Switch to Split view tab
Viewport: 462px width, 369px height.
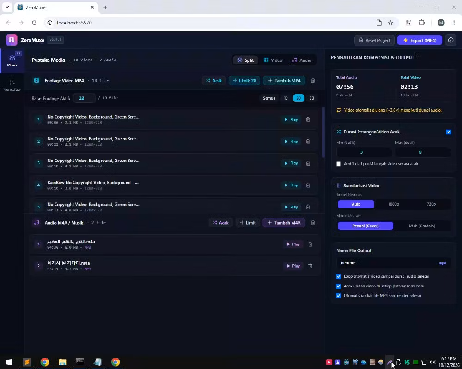pos(245,60)
